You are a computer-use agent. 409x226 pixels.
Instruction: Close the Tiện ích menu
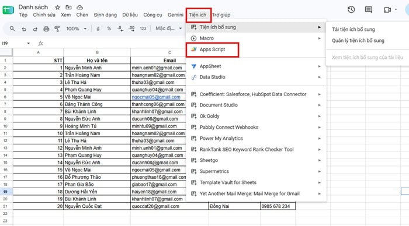197,15
